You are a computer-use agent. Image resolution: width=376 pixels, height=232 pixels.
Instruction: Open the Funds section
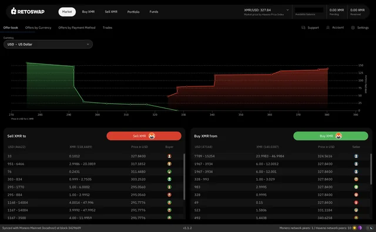pyautogui.click(x=154, y=12)
